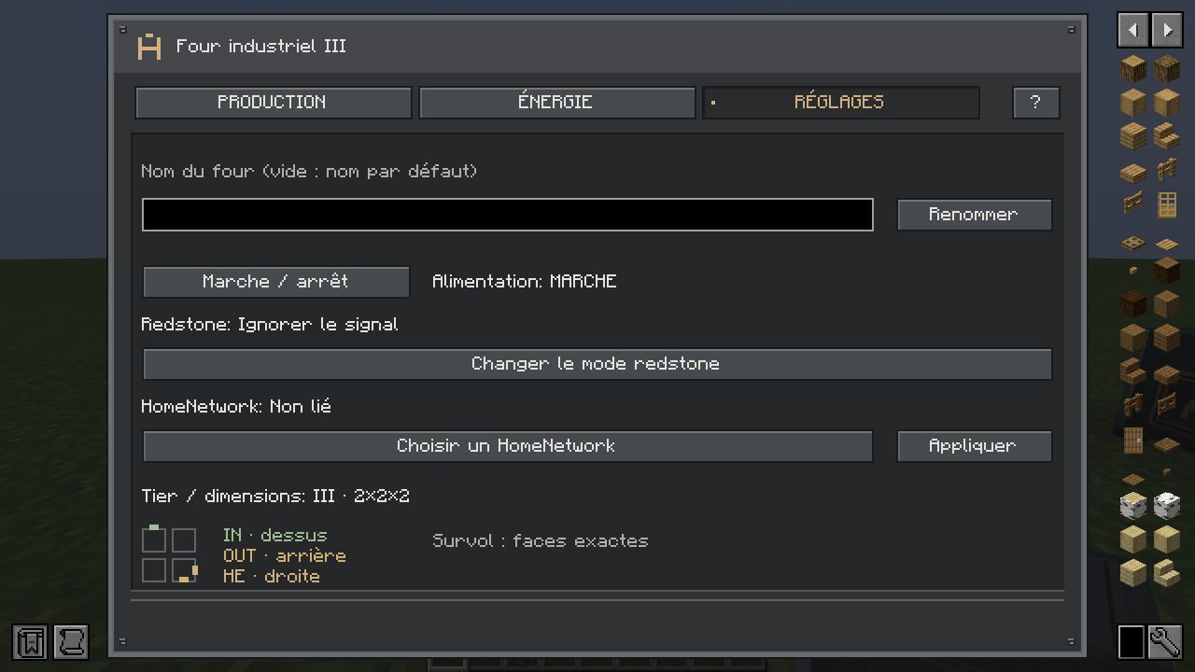Focus the furnace name input field
The image size is (1195, 672).
coord(507,215)
